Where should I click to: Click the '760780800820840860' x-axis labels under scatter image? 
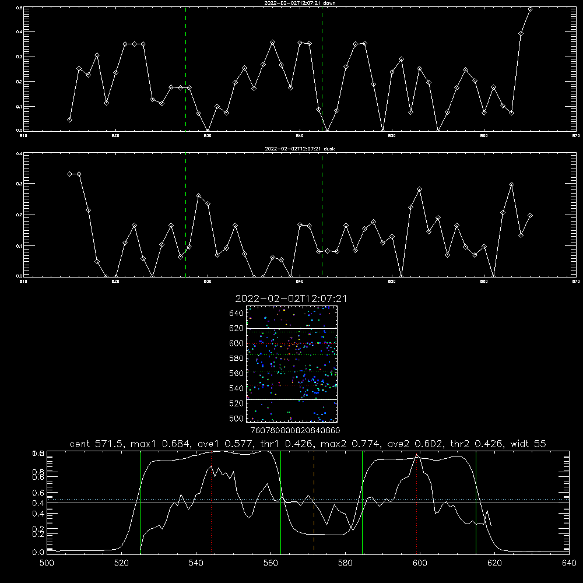pyautogui.click(x=295, y=430)
